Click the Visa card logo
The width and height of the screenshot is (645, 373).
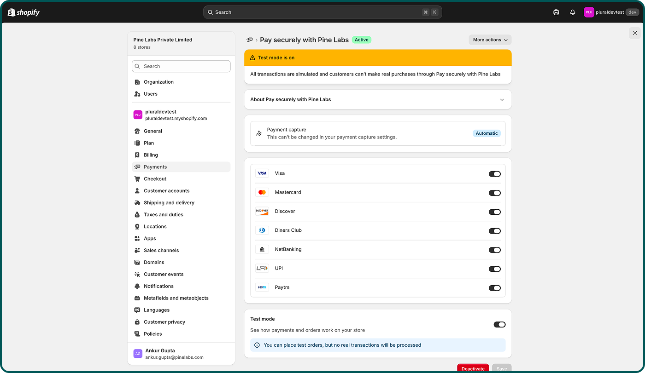coord(262,173)
